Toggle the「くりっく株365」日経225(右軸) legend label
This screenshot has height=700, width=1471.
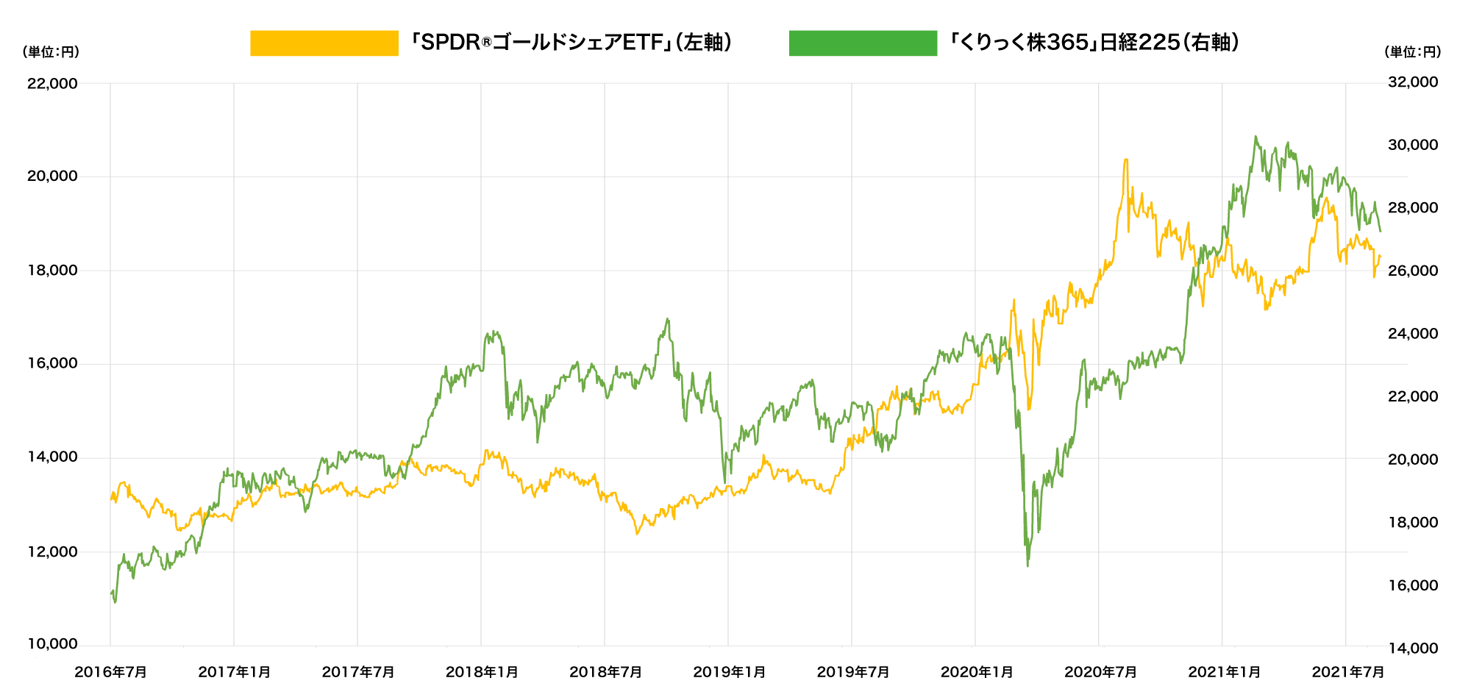coord(1093,43)
